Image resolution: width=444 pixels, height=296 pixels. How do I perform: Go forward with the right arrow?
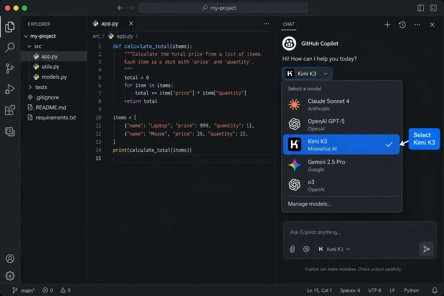point(131,8)
